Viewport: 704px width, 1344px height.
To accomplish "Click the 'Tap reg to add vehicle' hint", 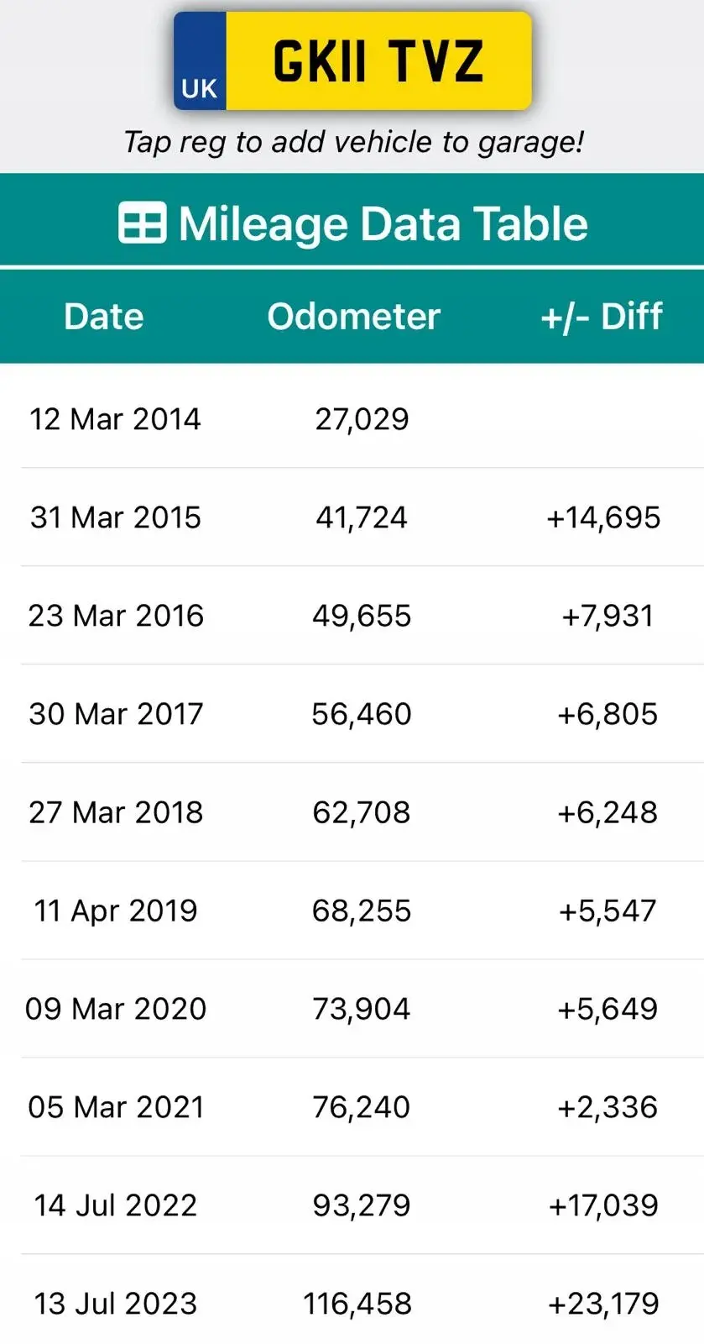I will [353, 142].
